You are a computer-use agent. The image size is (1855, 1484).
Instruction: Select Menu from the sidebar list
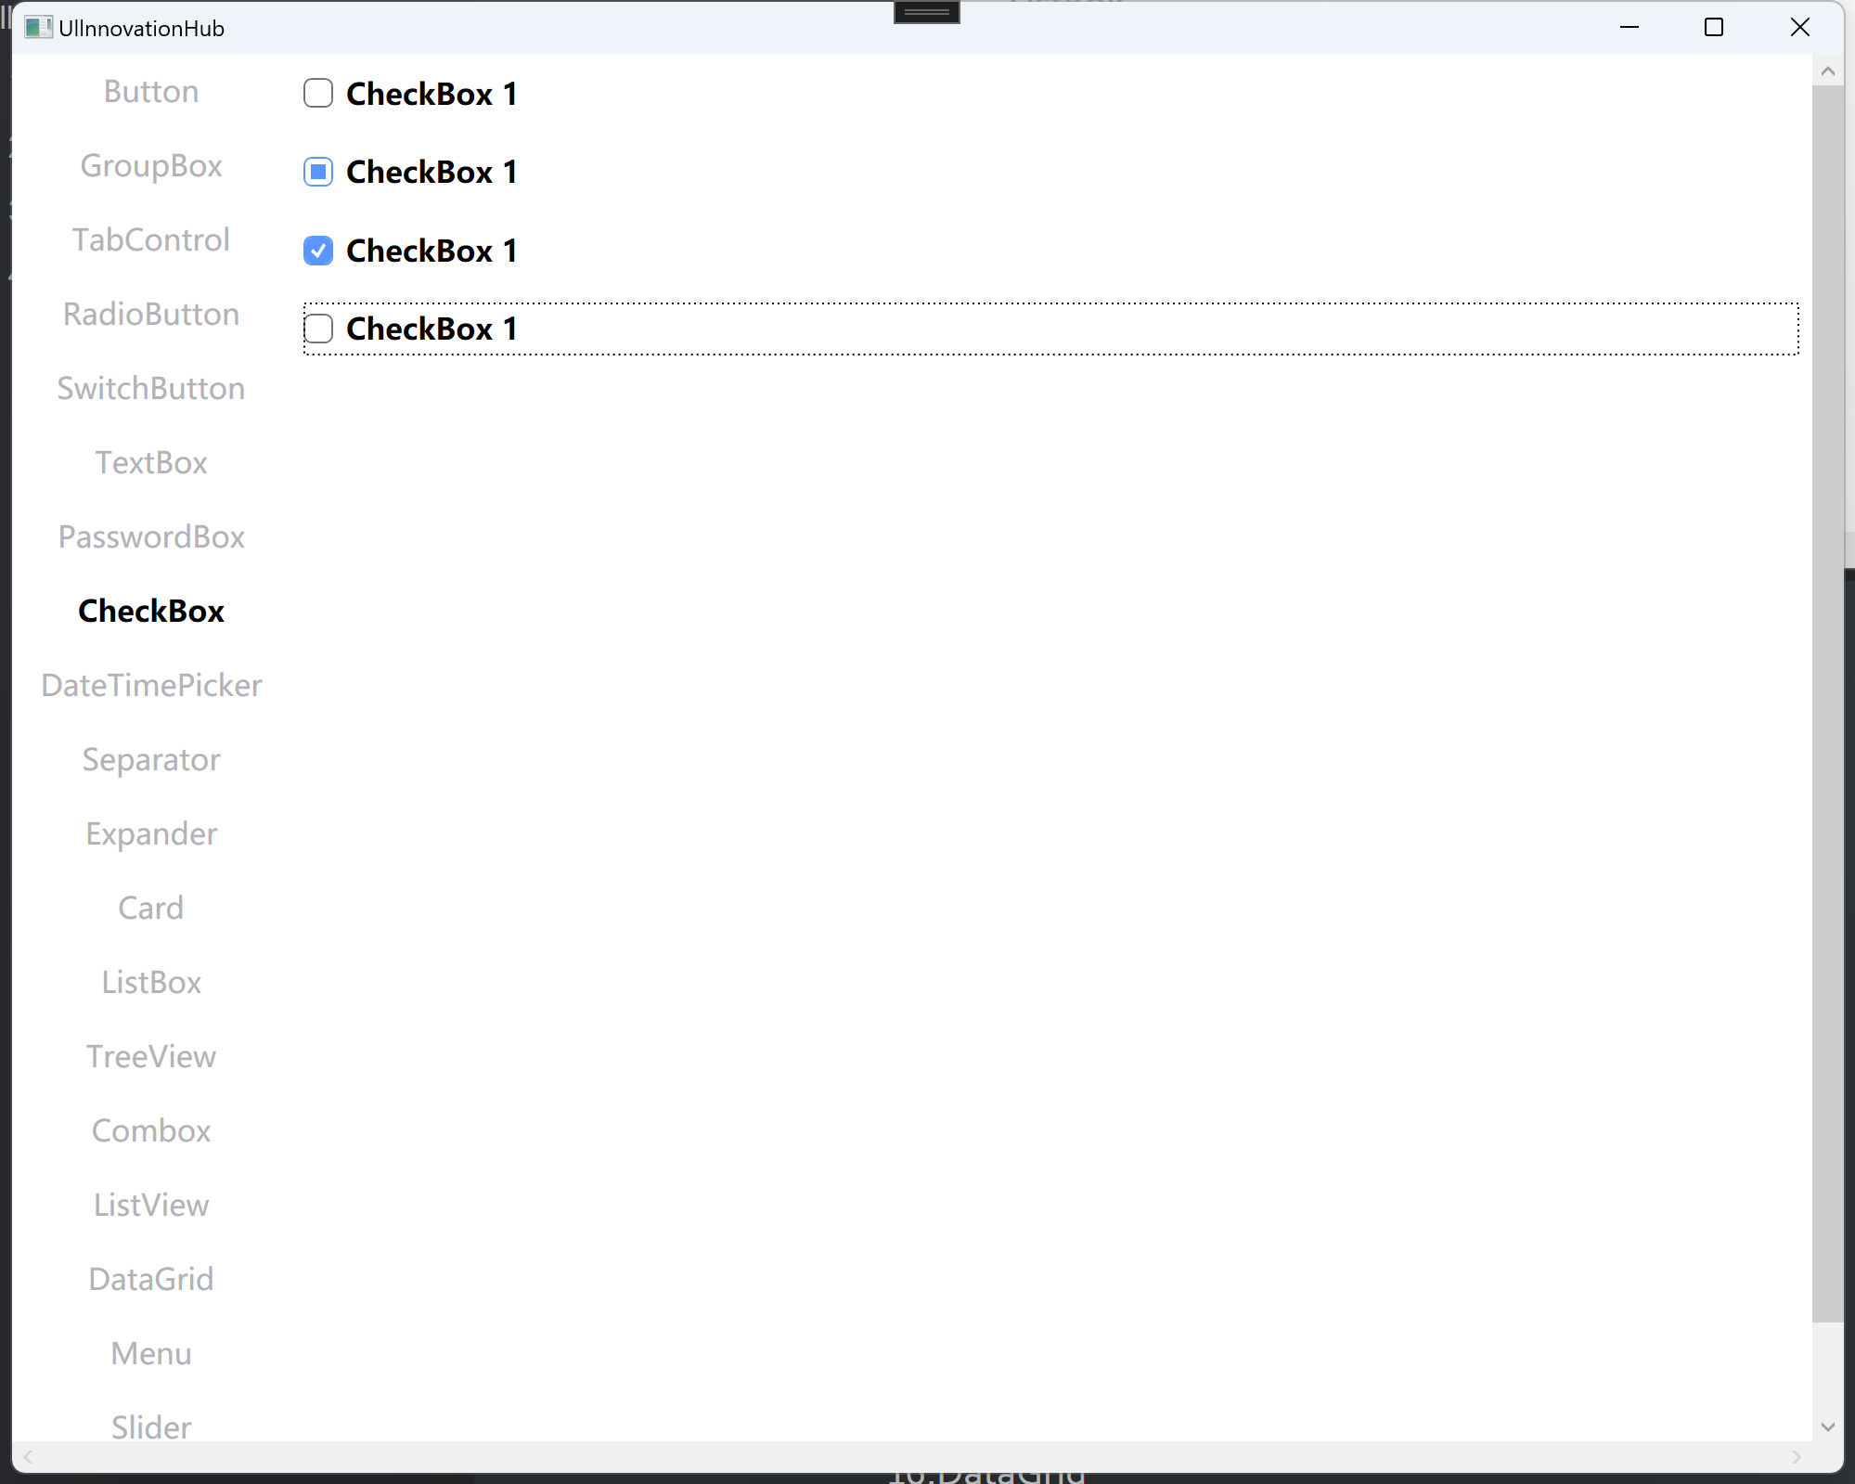coord(151,1354)
